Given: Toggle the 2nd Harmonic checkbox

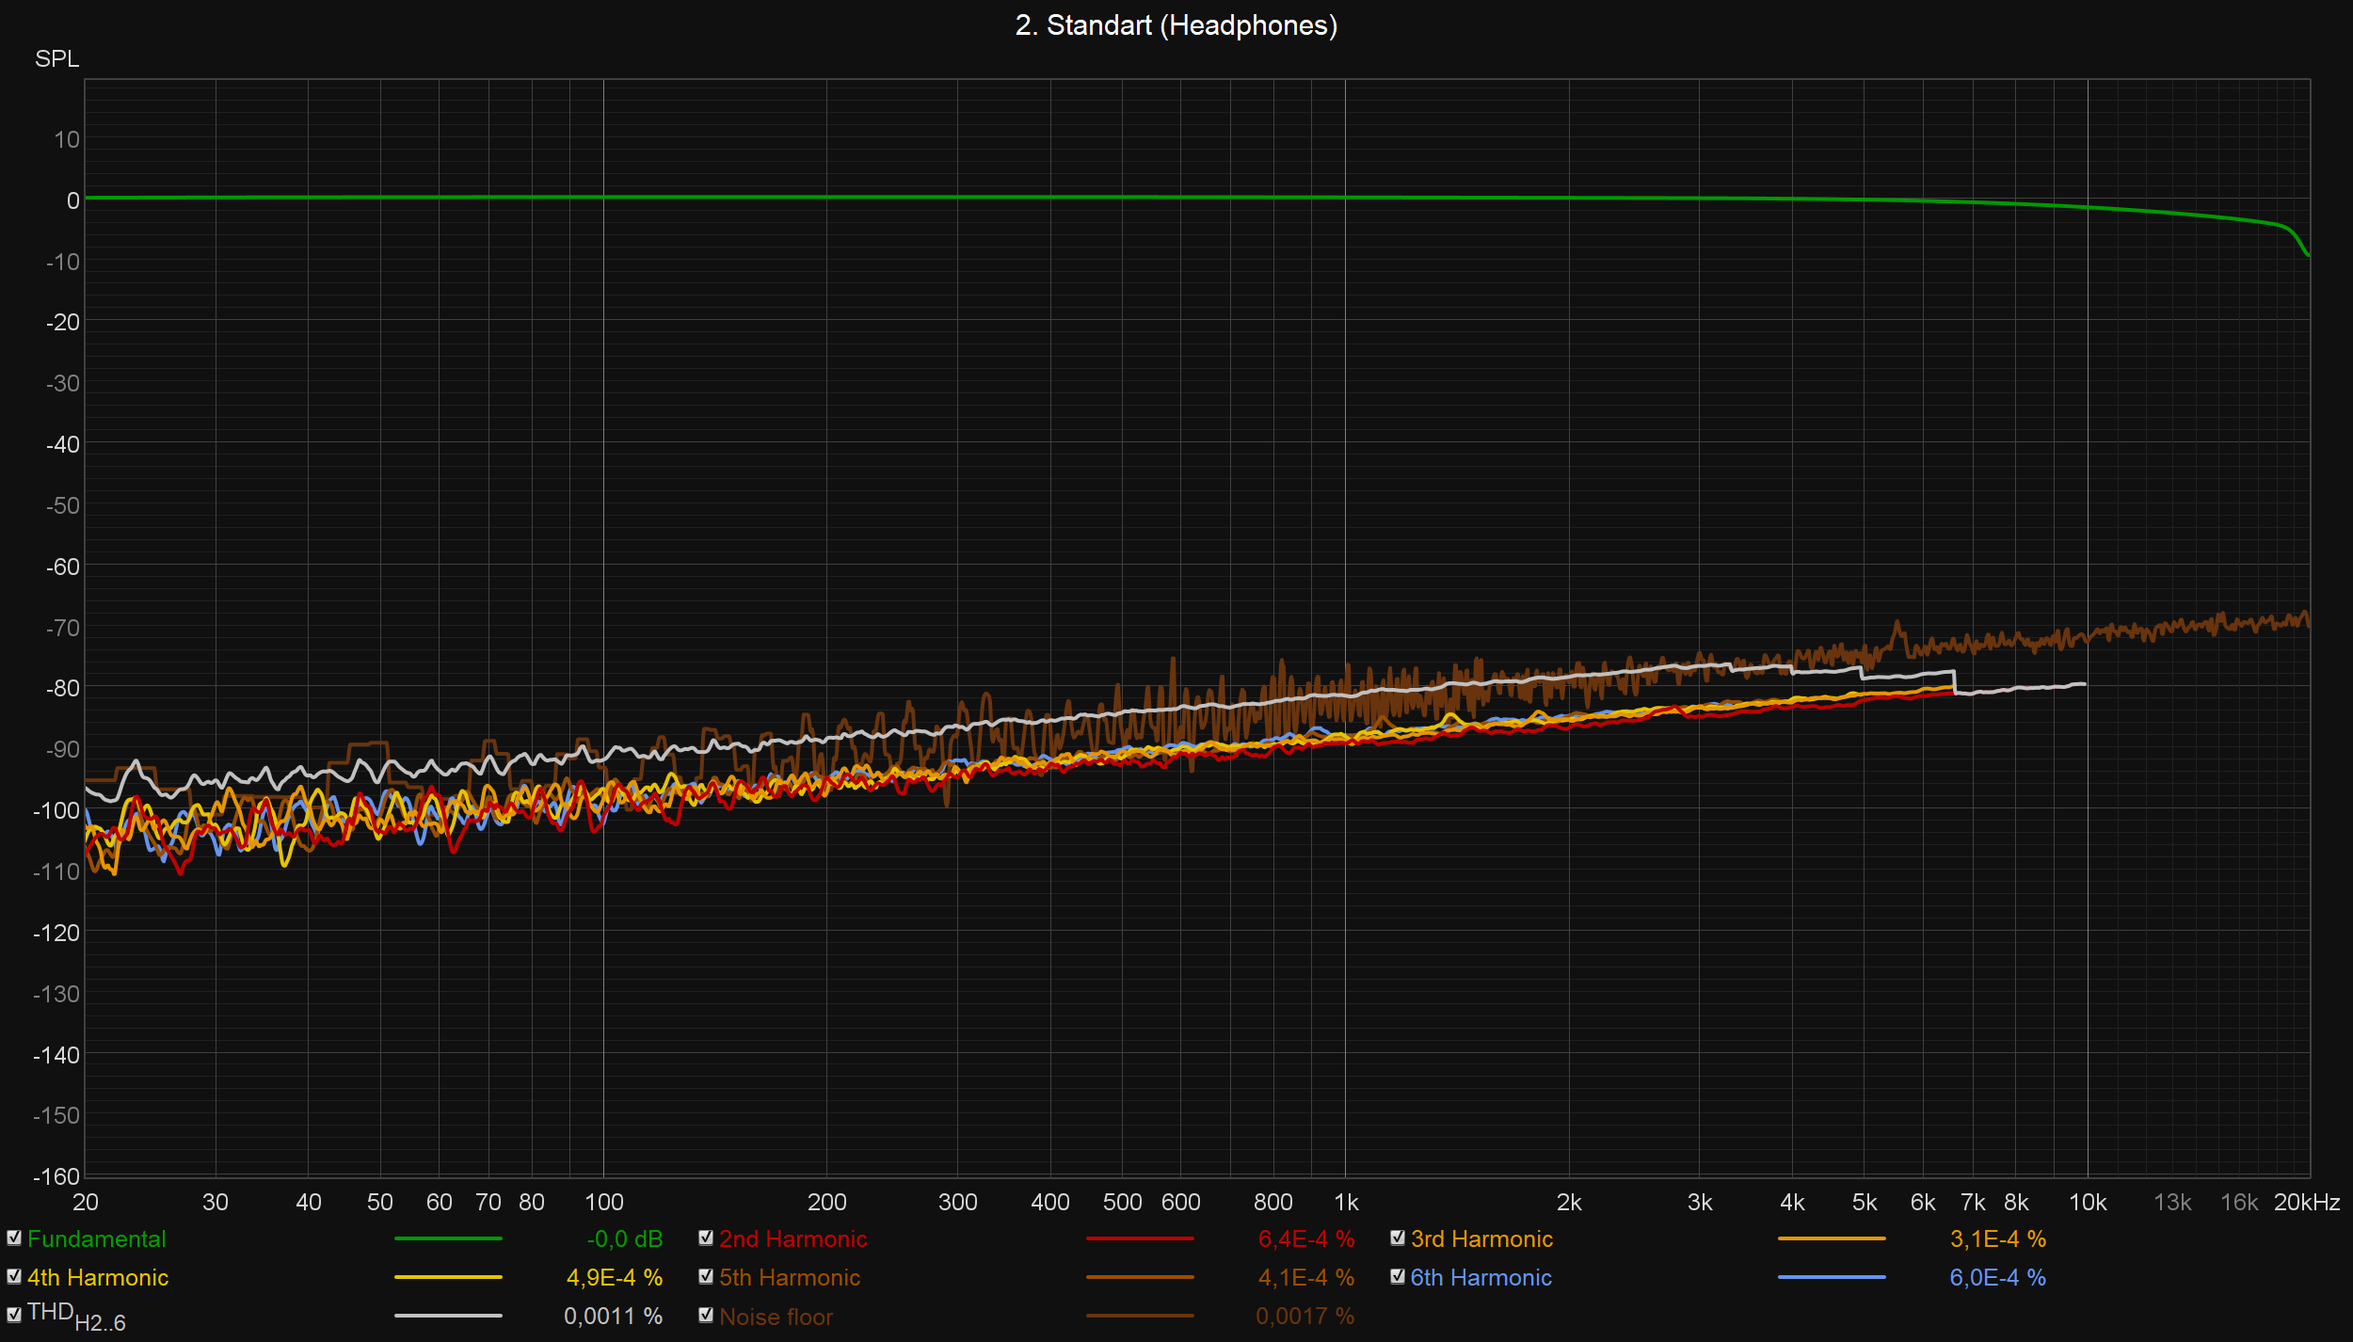Looking at the screenshot, I should coord(706,1238).
